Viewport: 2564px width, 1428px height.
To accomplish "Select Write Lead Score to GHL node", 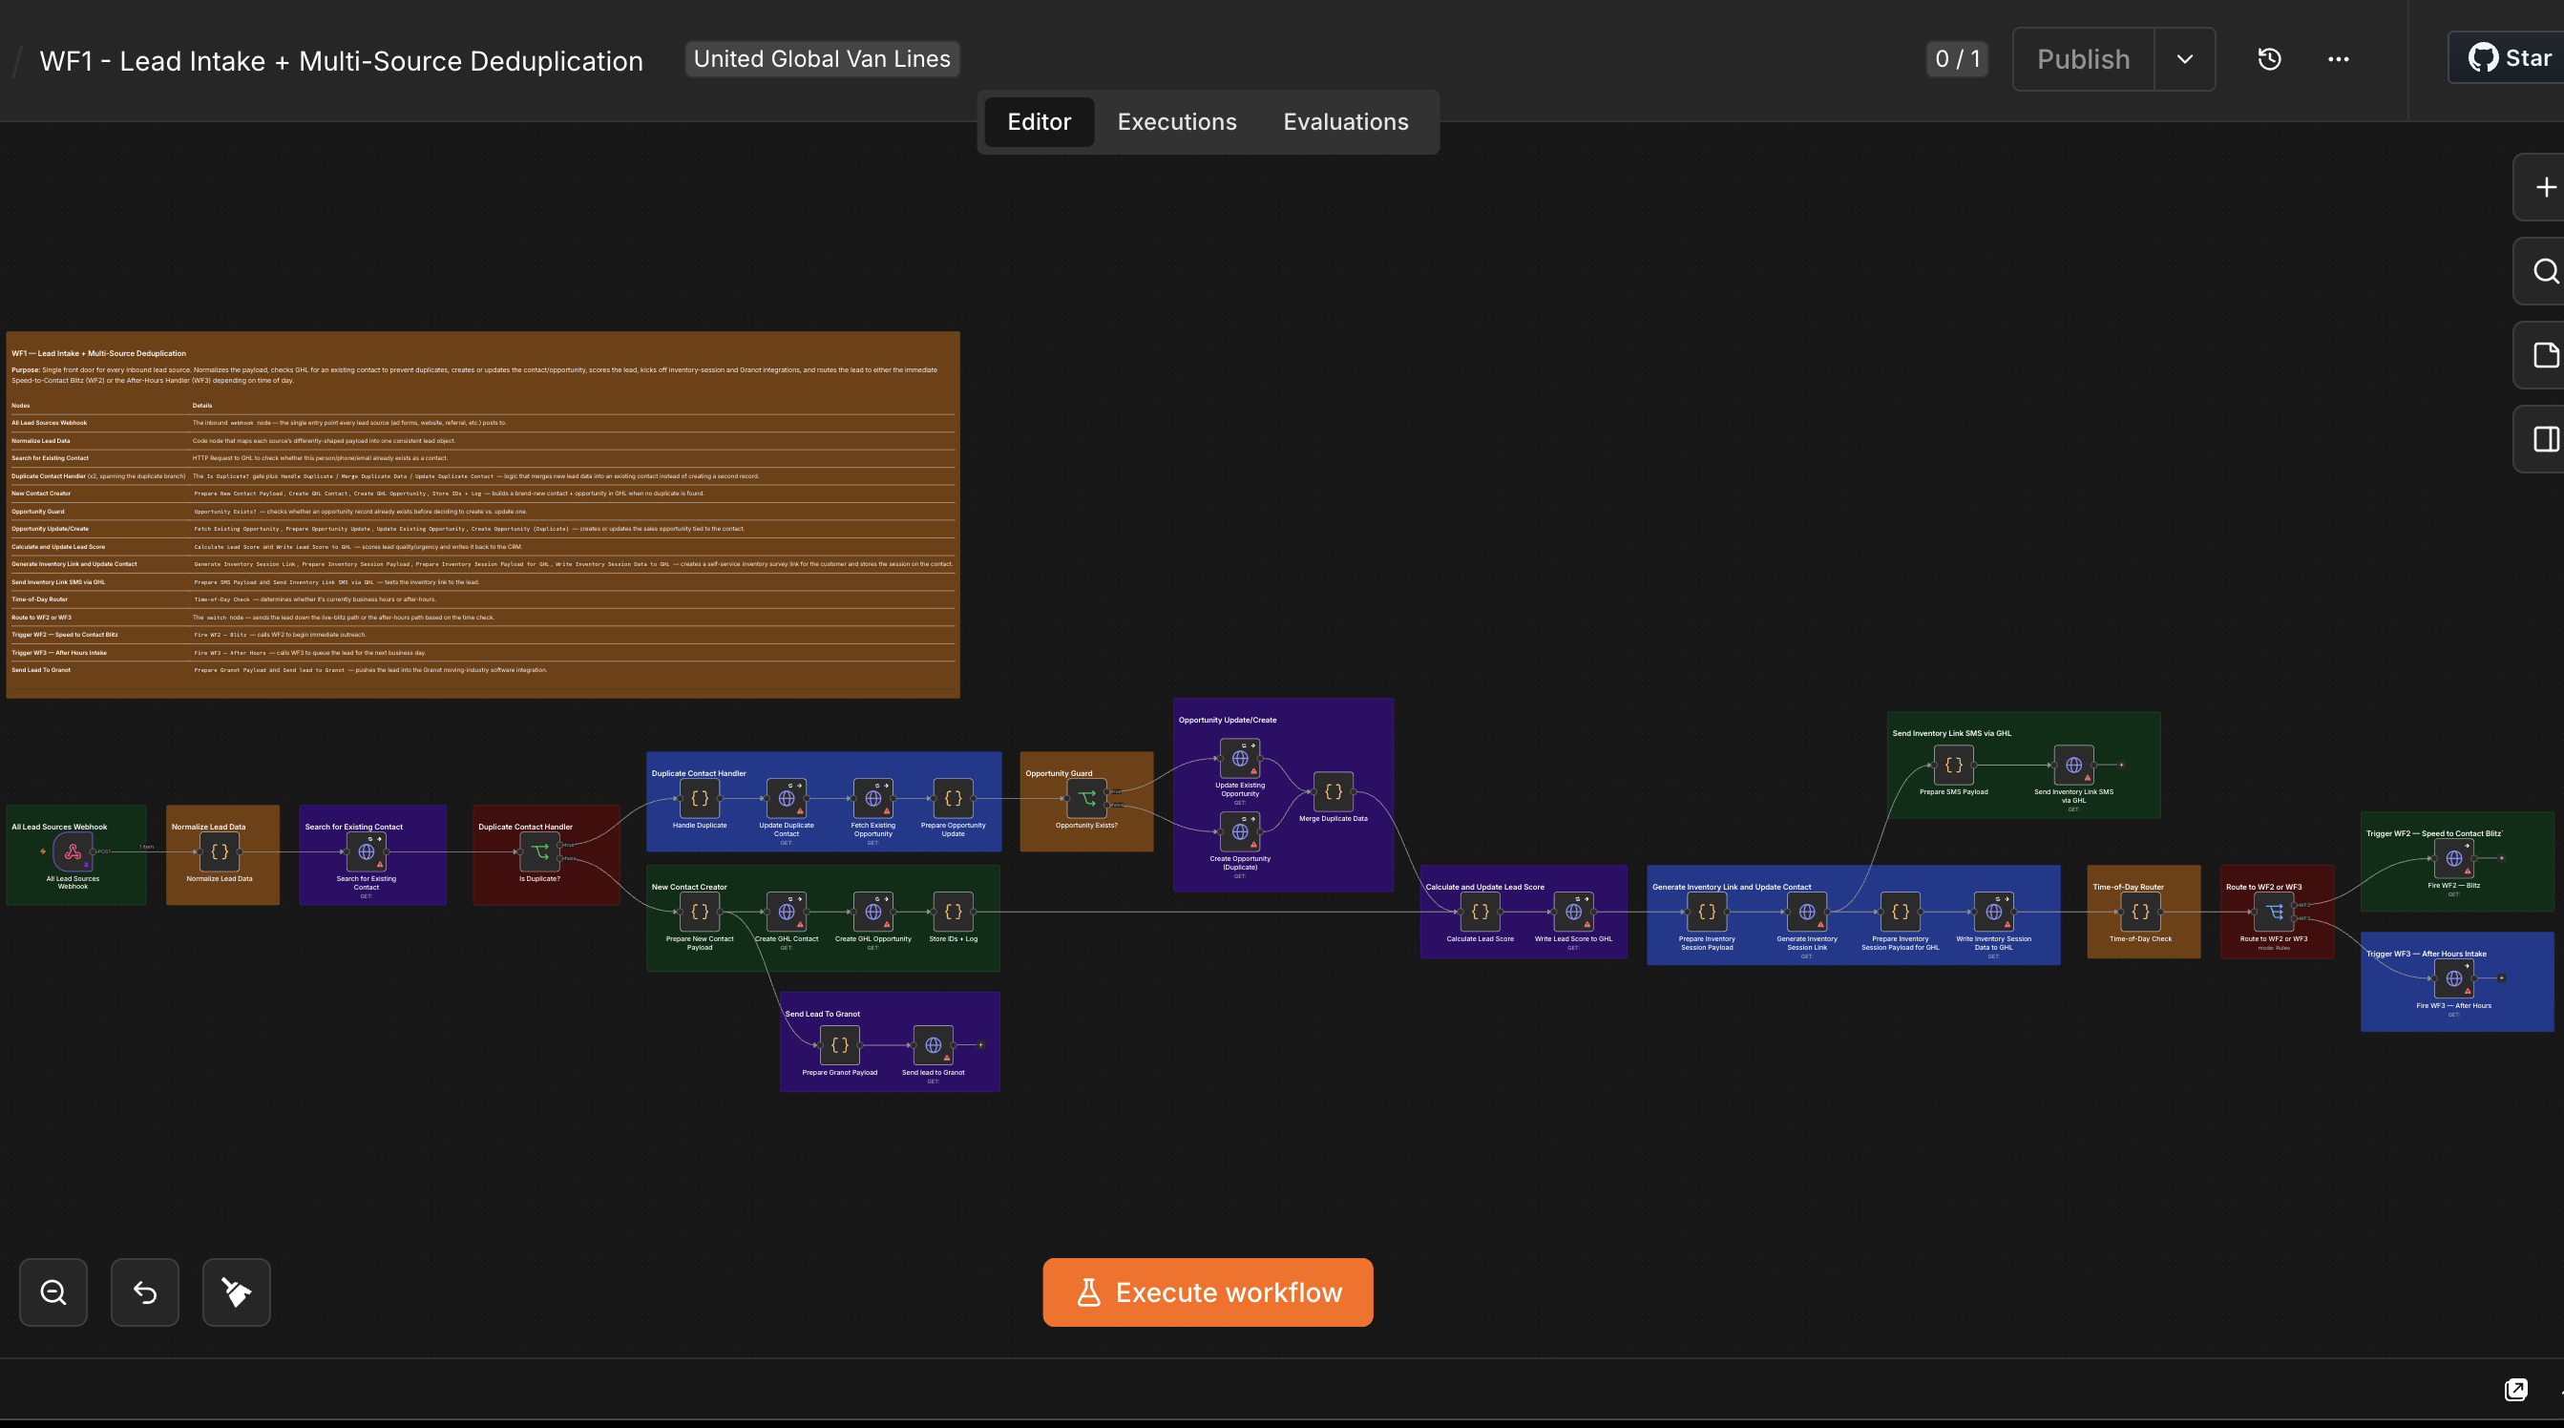I will (1574, 912).
